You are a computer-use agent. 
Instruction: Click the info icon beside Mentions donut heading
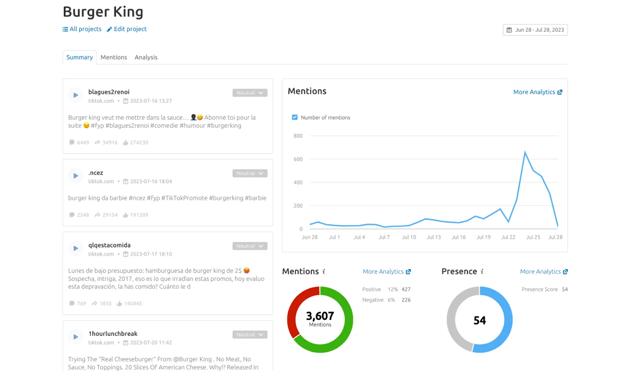tap(324, 271)
